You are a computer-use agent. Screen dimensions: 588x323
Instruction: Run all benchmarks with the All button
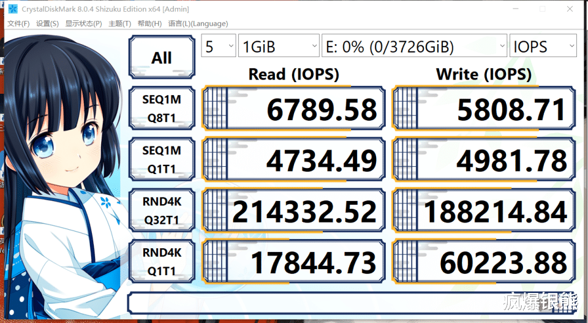click(x=162, y=57)
